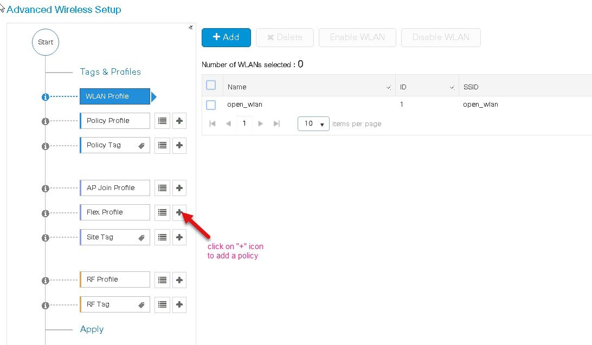Click the open_wlan SSID cell

(x=480, y=105)
